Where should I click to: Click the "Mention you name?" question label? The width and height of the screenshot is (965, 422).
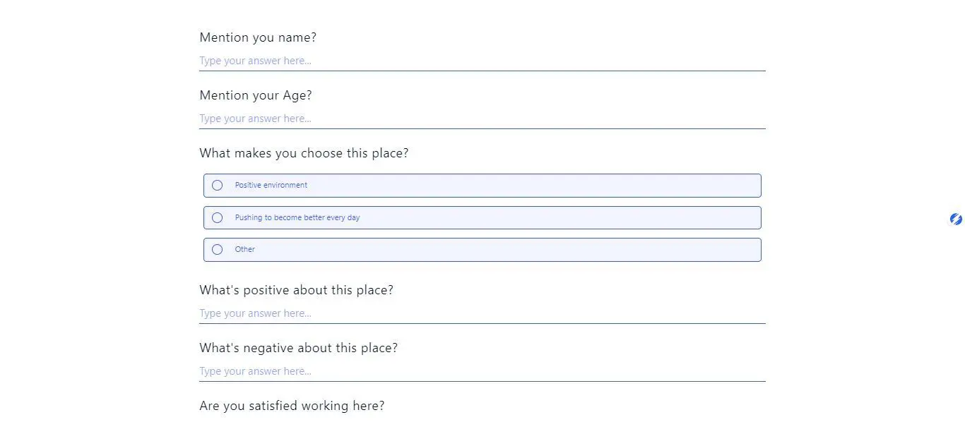coord(258,37)
